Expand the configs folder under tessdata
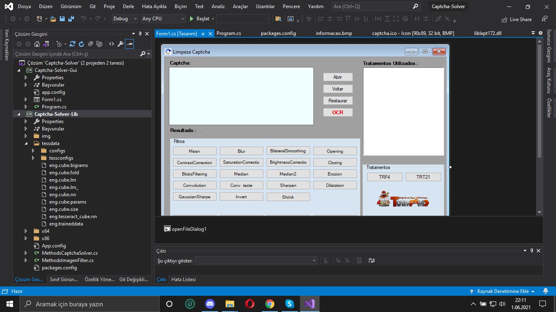The width and height of the screenshot is (556, 312). [33, 151]
